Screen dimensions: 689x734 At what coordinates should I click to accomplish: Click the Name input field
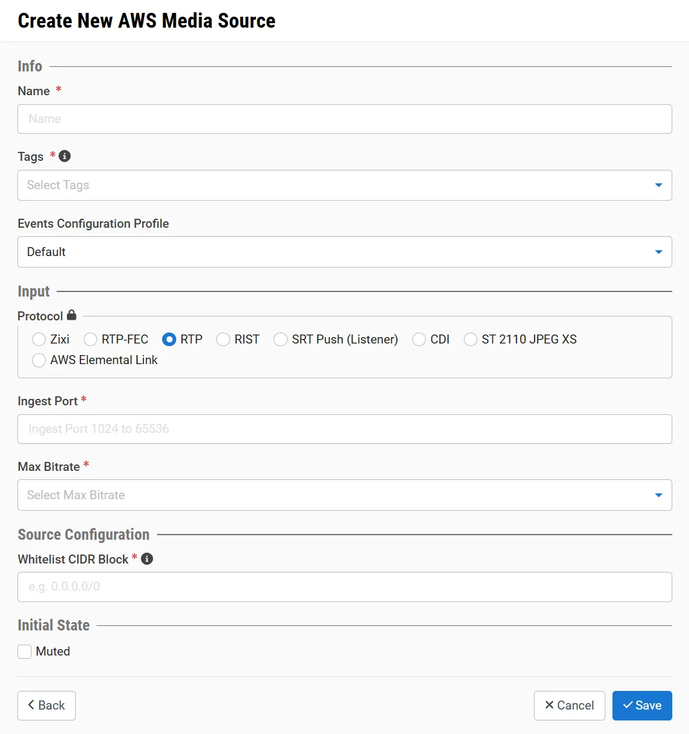[x=345, y=119]
